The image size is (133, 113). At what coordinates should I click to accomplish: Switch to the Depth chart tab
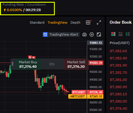(x=75, y=22)
